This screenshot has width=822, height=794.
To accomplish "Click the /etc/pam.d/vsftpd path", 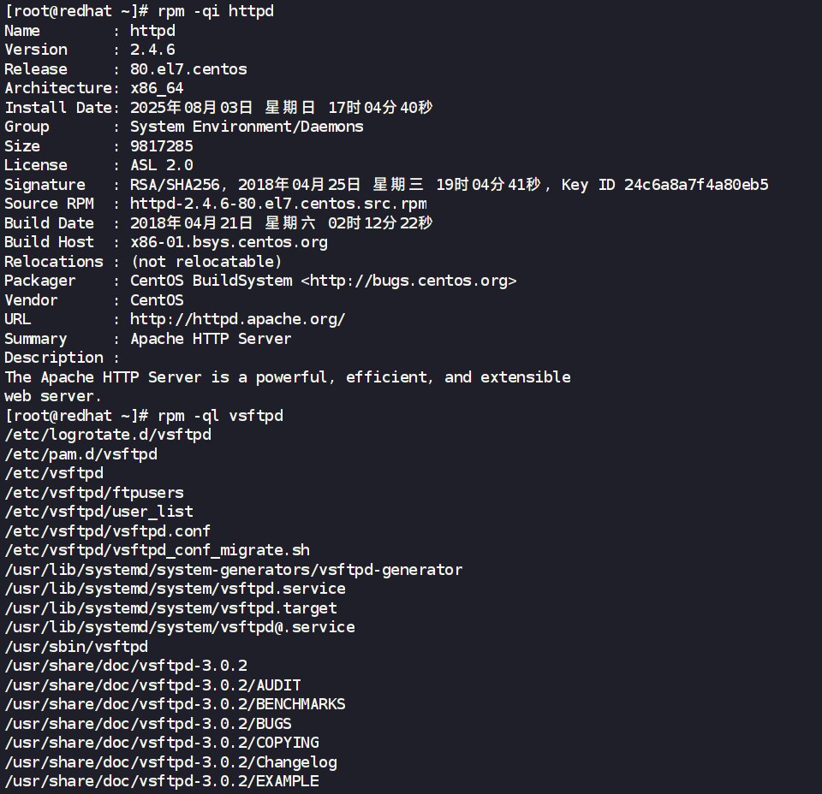I will coord(80,454).
